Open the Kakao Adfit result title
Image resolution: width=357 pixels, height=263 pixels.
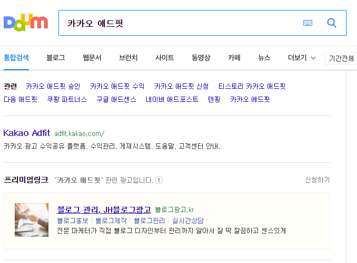27,133
